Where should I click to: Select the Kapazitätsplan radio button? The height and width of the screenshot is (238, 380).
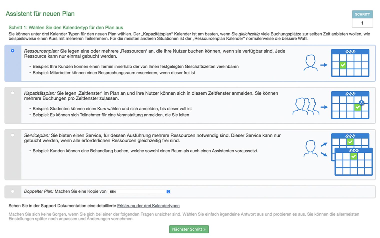[x=12, y=93]
